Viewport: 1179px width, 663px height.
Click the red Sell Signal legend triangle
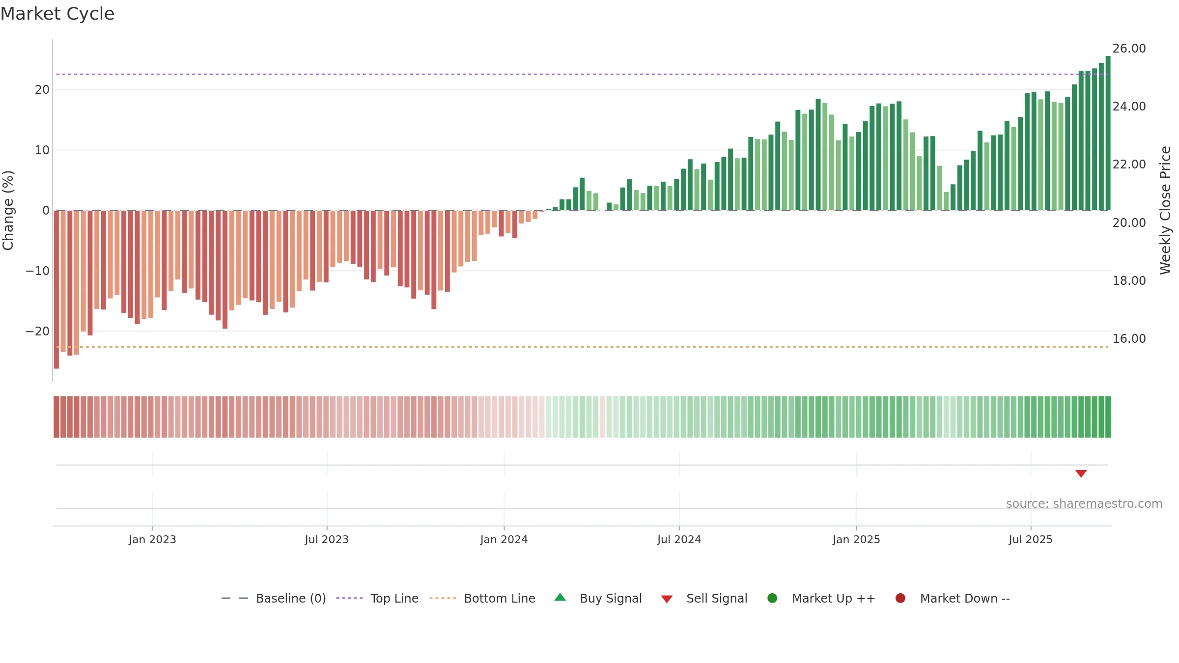[x=667, y=599]
